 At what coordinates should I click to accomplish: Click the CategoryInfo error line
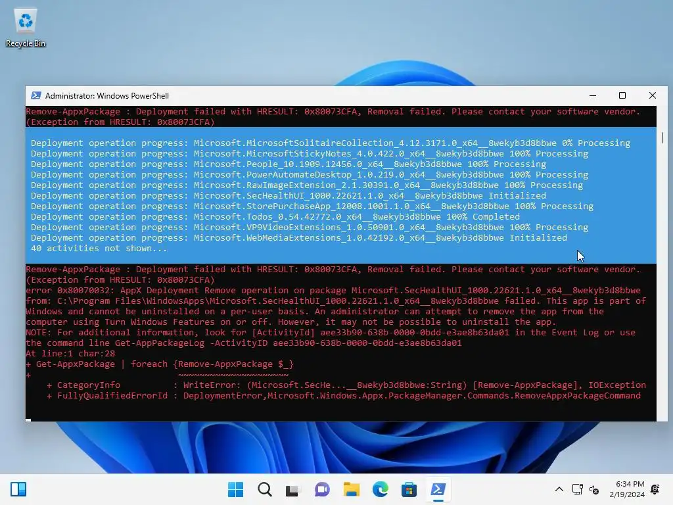click(x=346, y=385)
